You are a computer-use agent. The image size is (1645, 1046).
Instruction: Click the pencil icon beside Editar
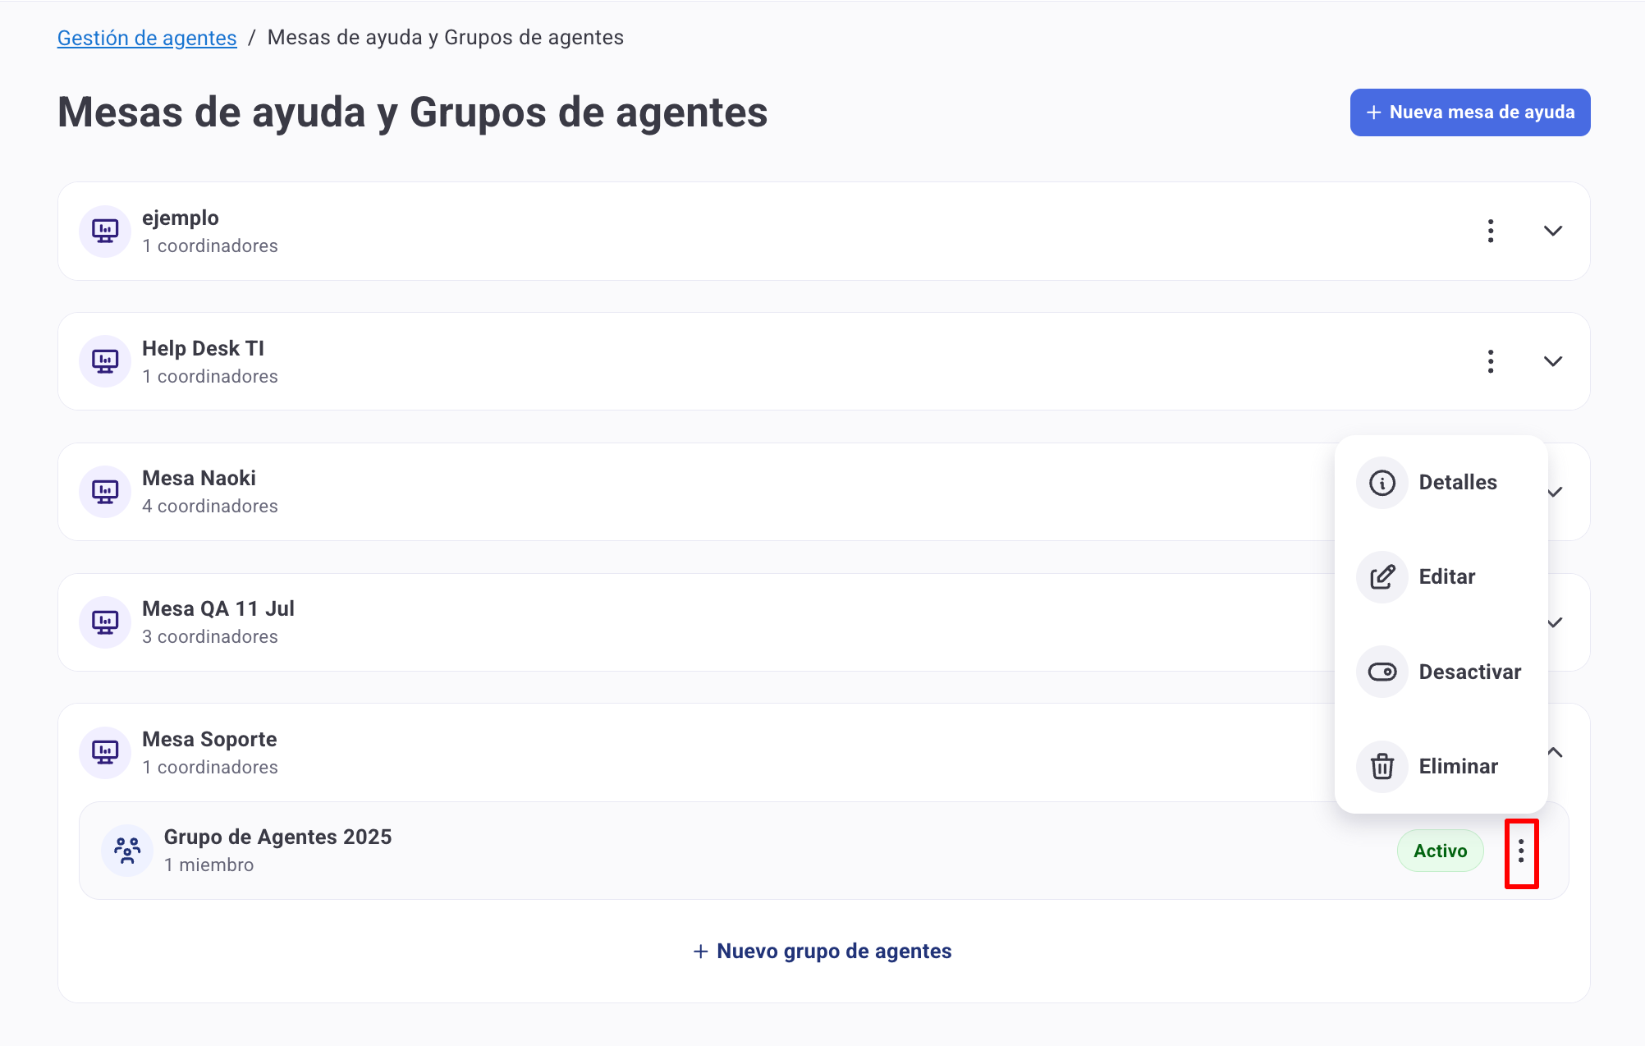(1382, 577)
